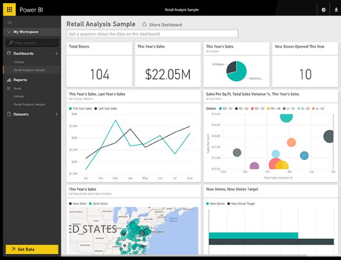Open the Retail Analysis Sample report
The height and width of the screenshot is (260, 341).
(29, 104)
